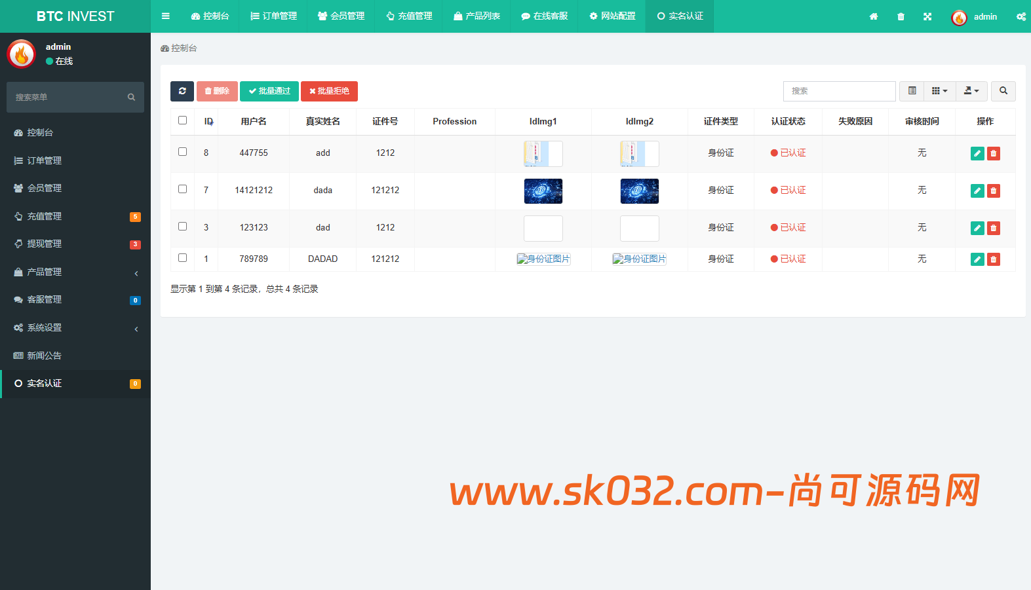This screenshot has width=1031, height=590.
Task: Click the 批量通过 button
Action: pos(269,91)
